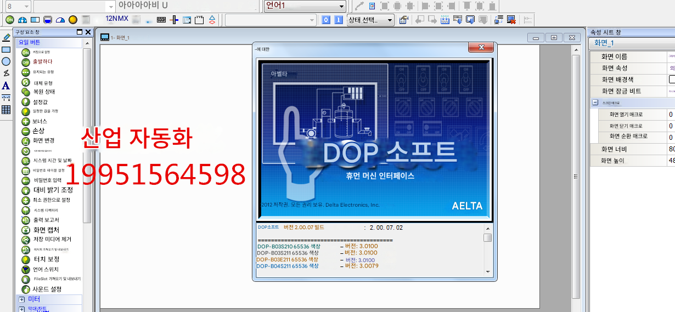Click the disconnect screen icon with red X
The image size is (675, 312).
click(x=511, y=20)
